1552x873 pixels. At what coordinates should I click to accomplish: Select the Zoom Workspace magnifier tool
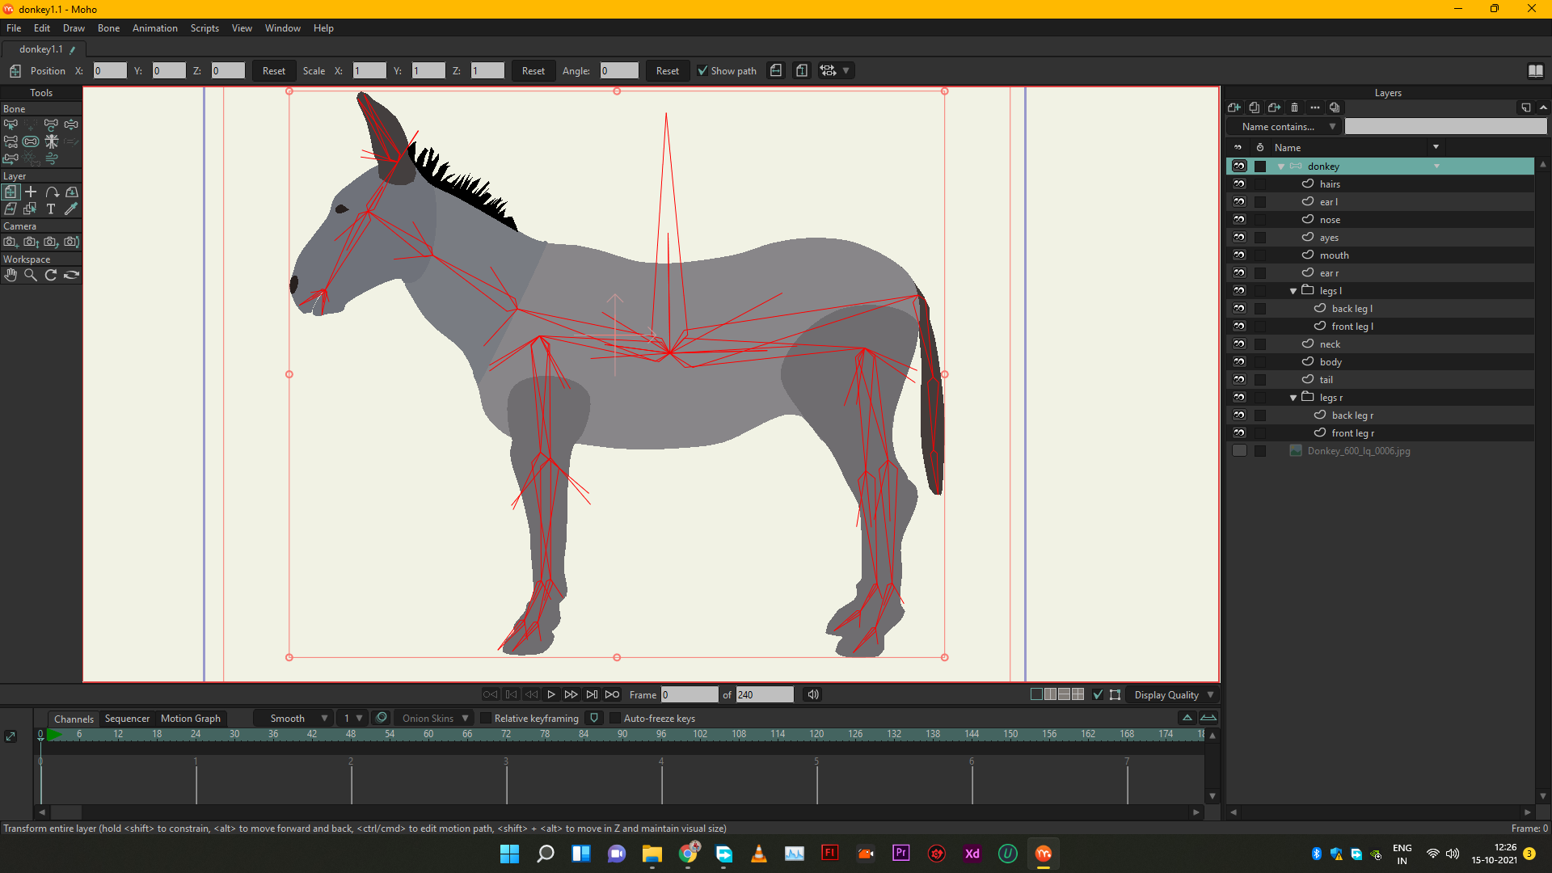31,275
